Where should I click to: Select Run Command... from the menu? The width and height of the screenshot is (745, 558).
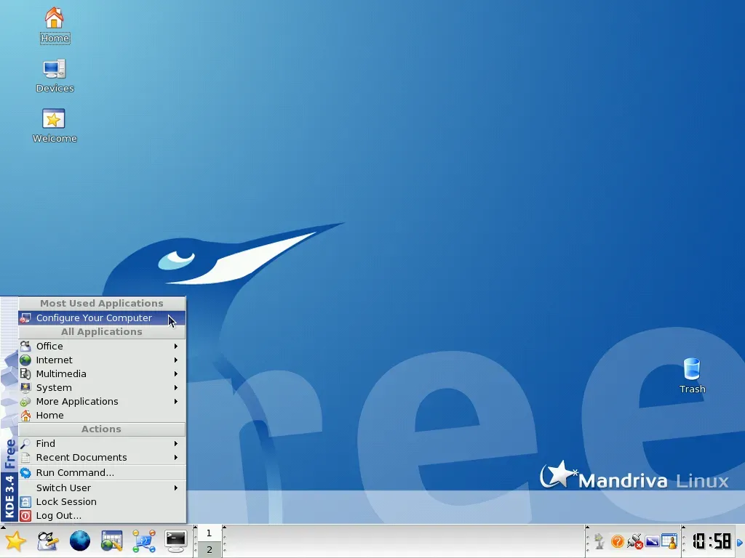102,472
